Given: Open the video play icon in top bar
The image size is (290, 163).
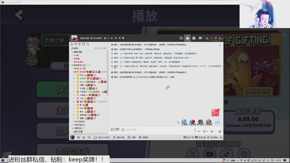Looking at the screenshot, I should click(181, 38).
